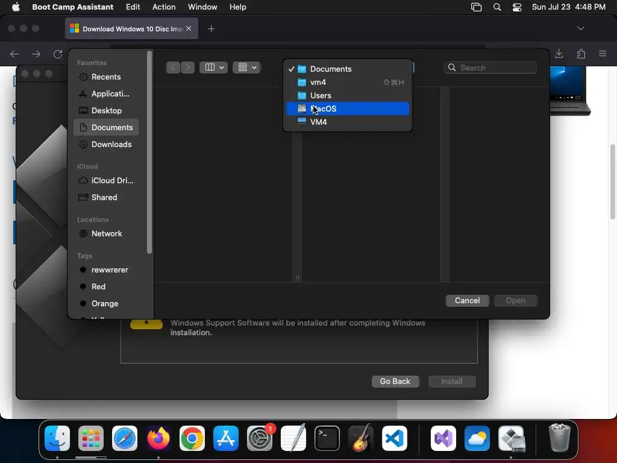Open the Help menu
This screenshot has width=617, height=463.
237,7
